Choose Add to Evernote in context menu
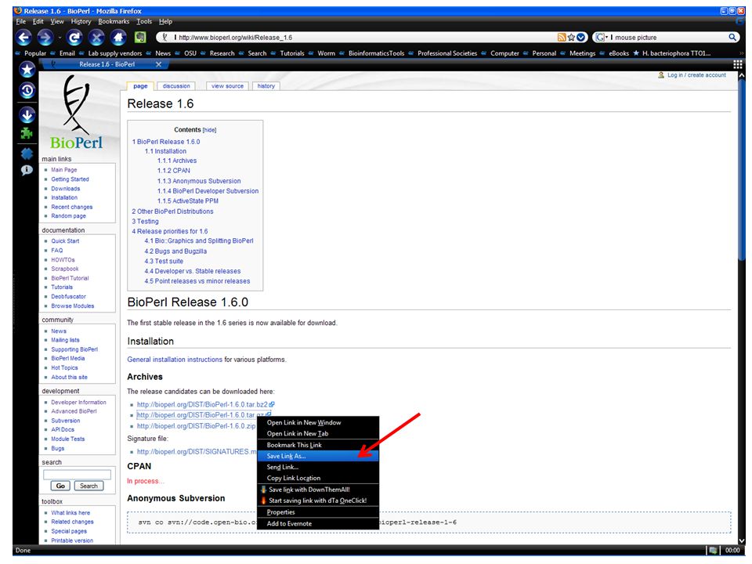The height and width of the screenshot is (564, 752). coord(318,524)
